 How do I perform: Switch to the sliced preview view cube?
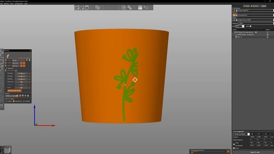tap(7, 150)
